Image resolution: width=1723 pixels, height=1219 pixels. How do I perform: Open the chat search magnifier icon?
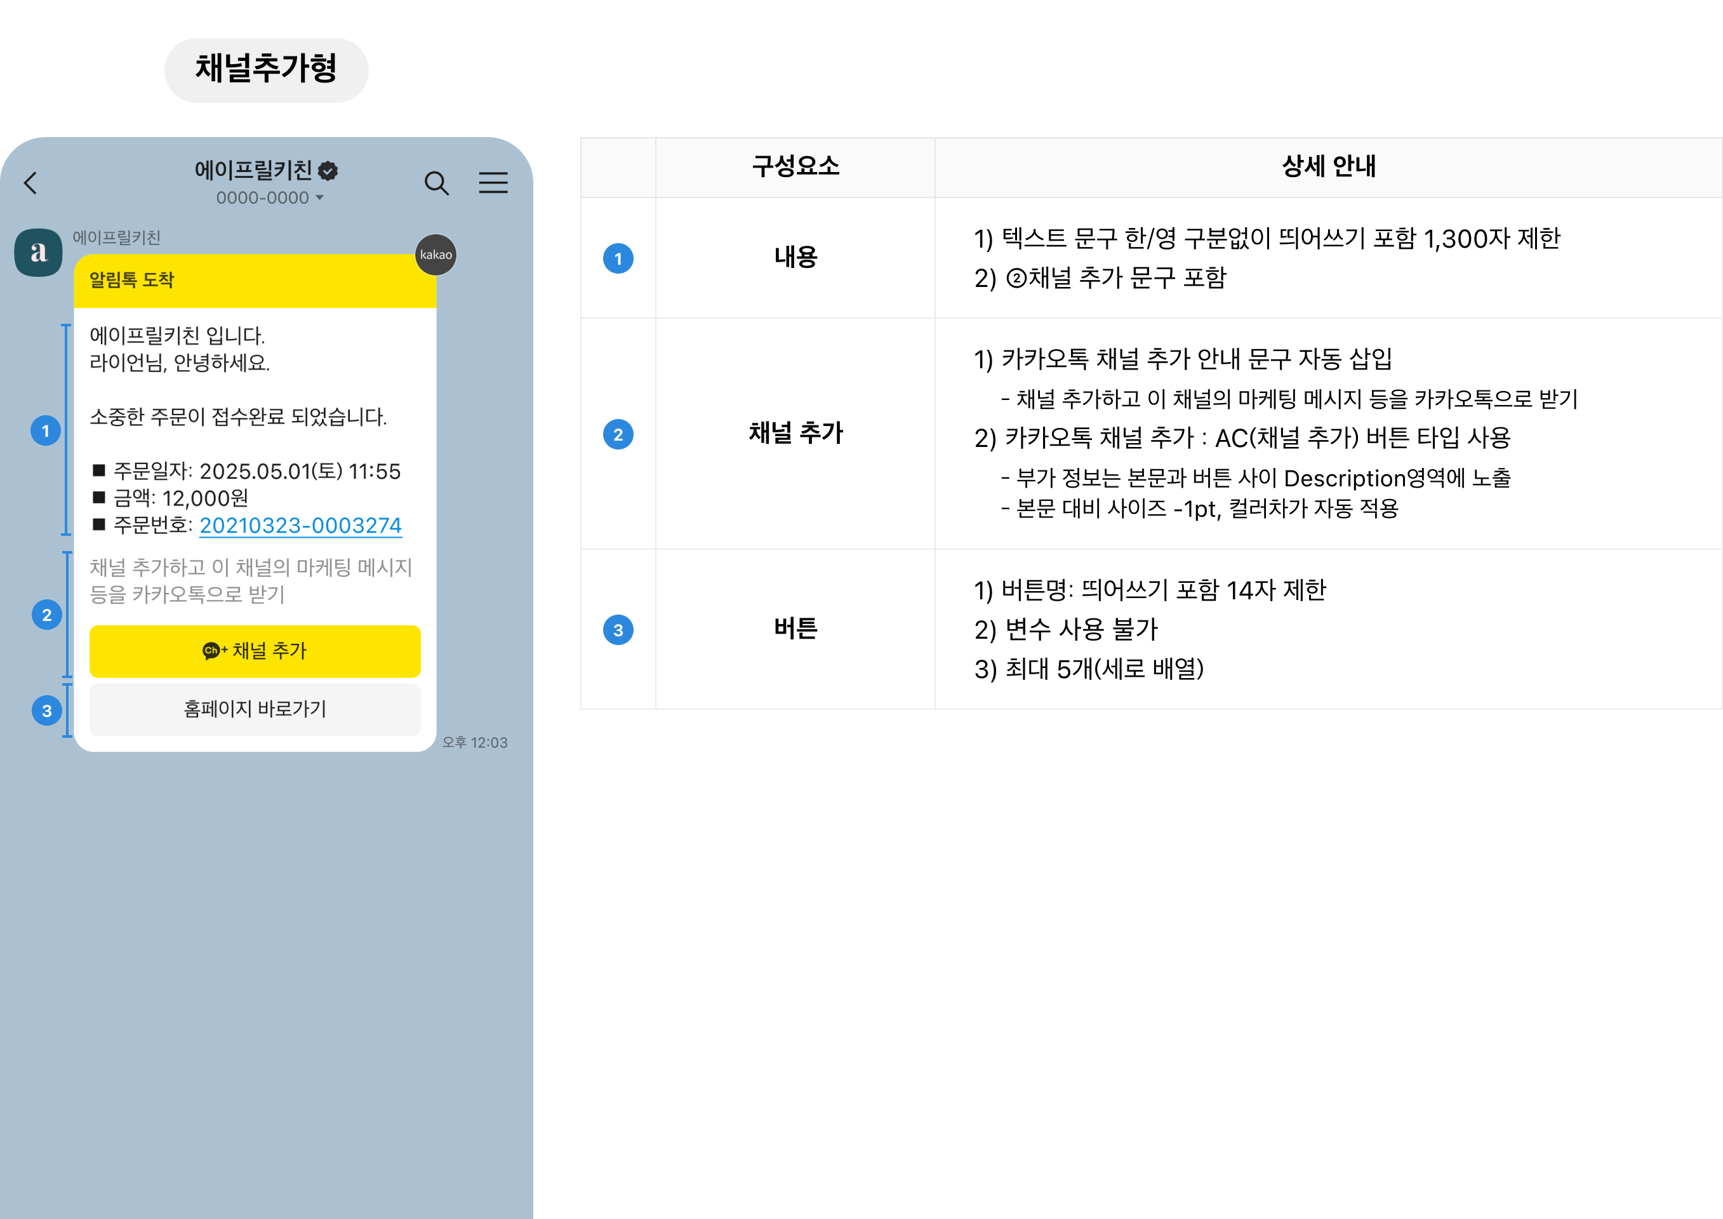tap(436, 182)
